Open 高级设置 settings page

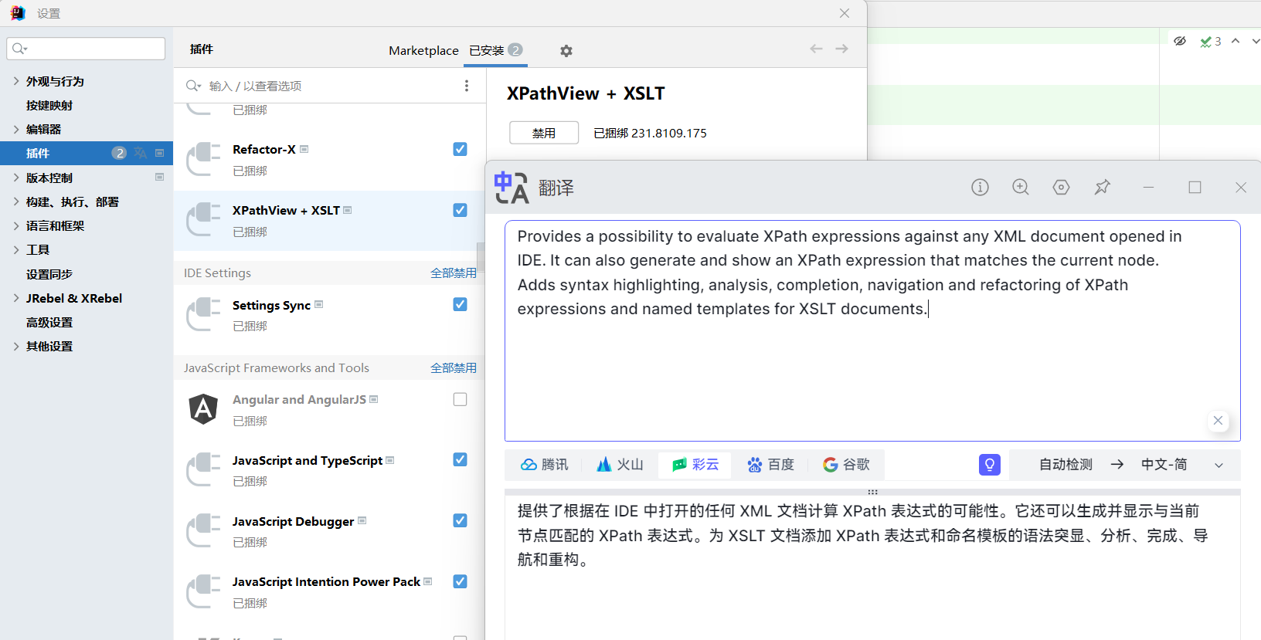[x=49, y=322]
